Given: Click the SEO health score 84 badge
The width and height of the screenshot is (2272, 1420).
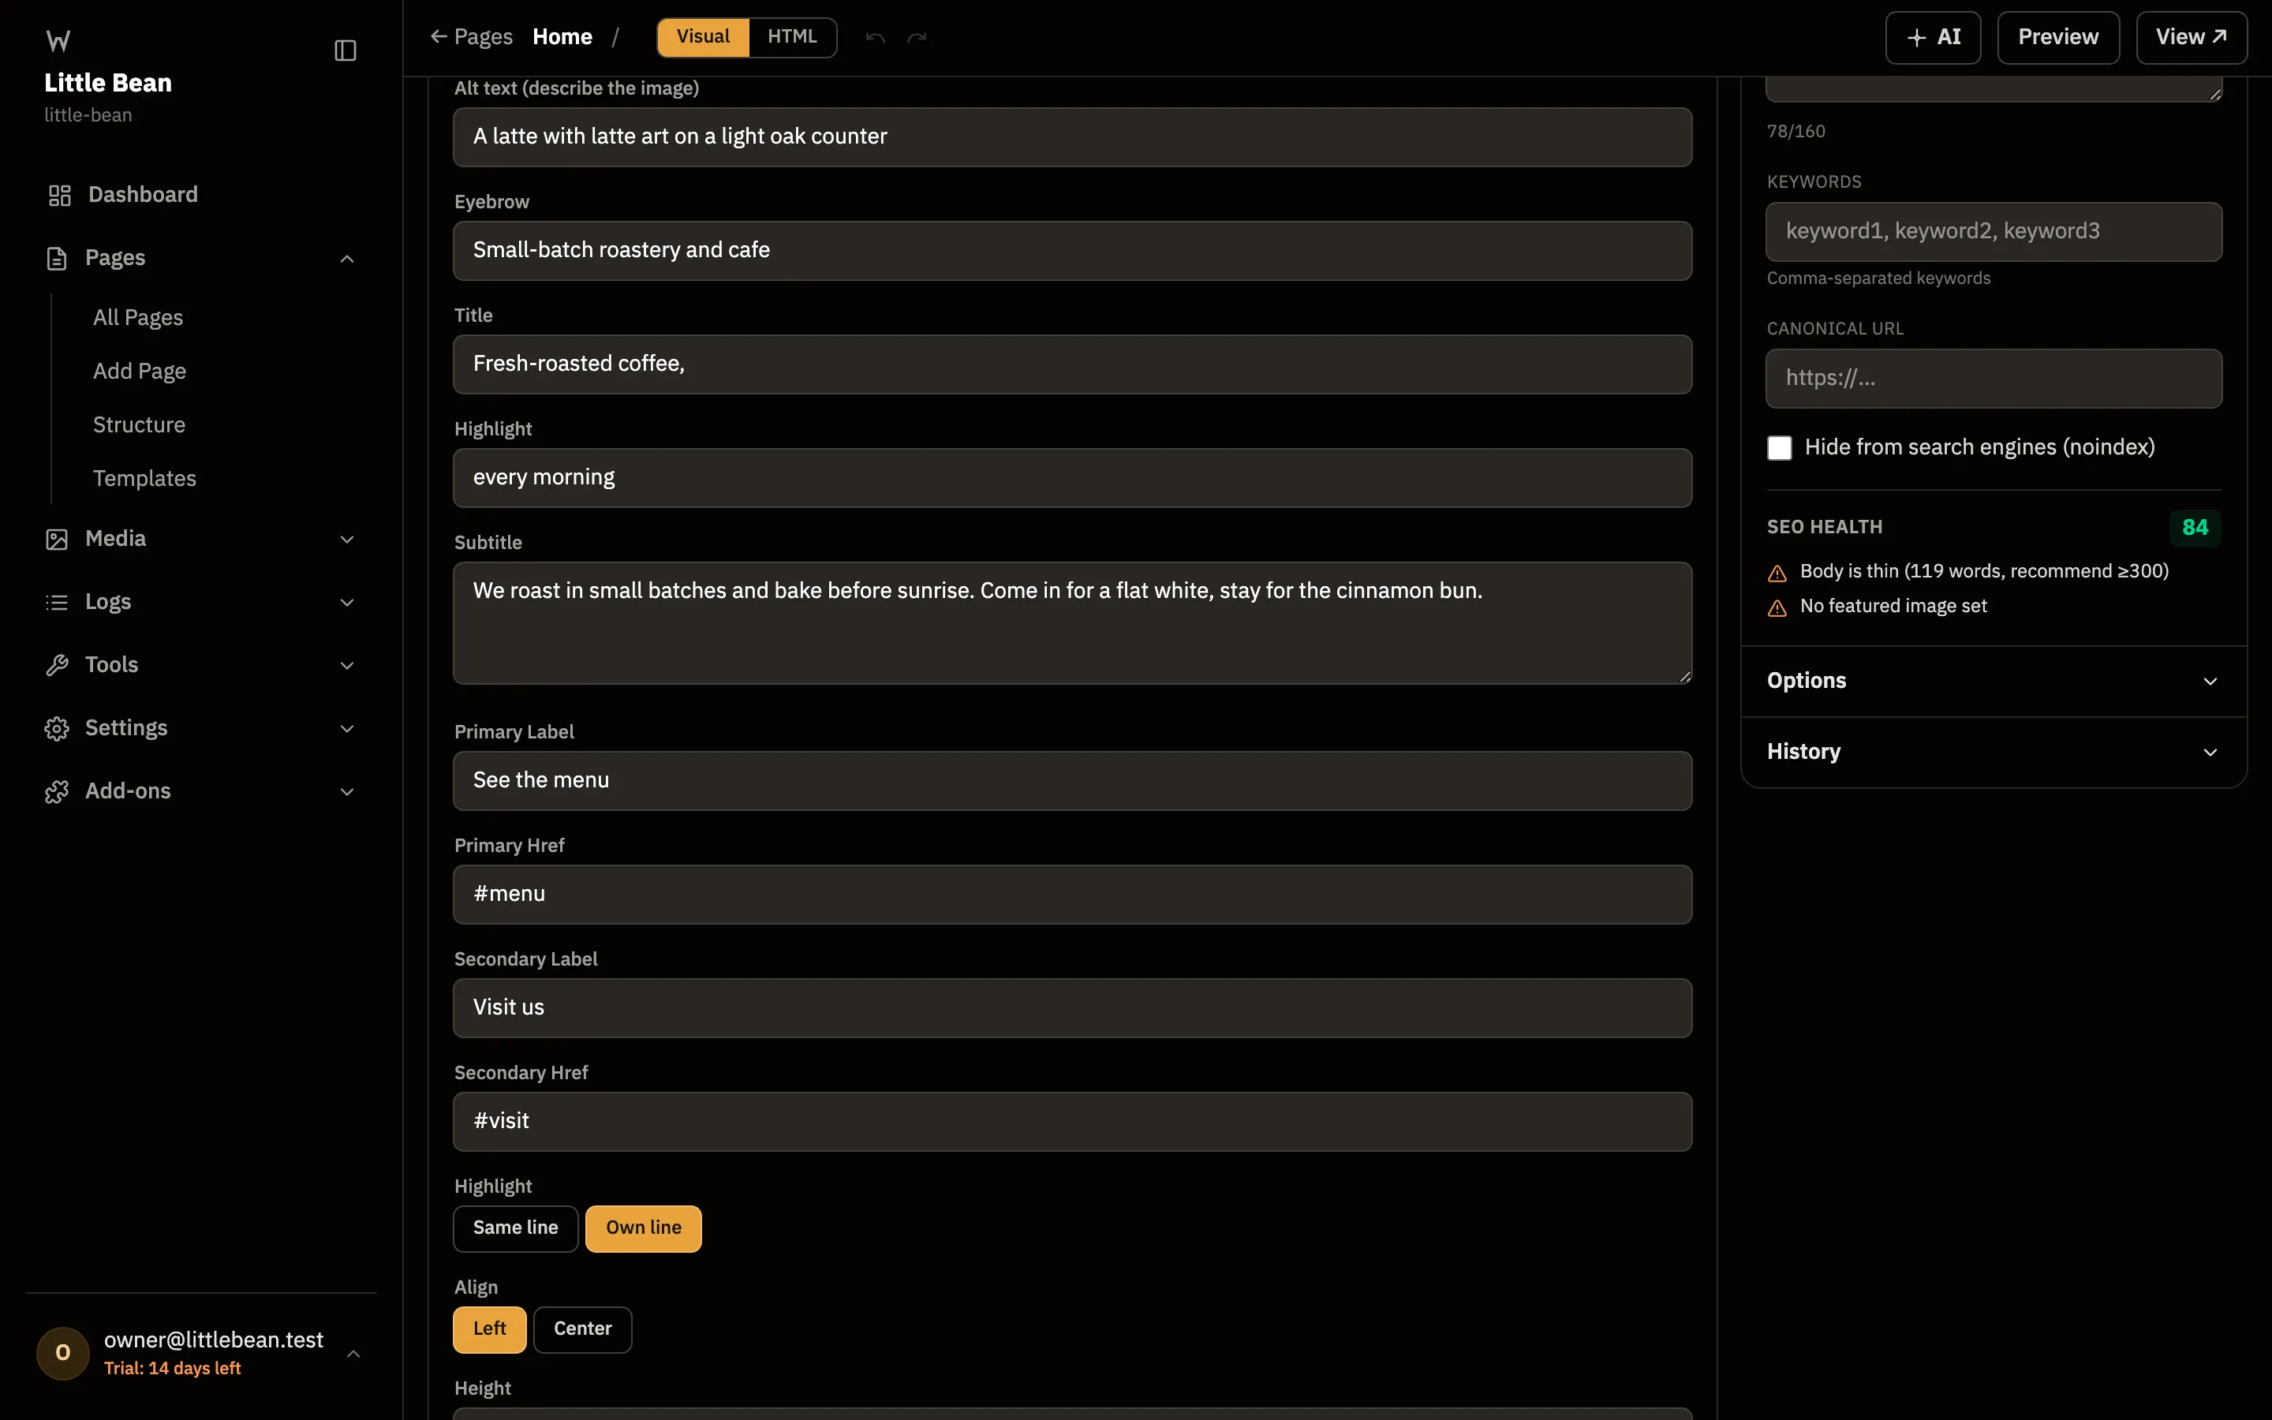Looking at the screenshot, I should pyautogui.click(x=2195, y=528).
